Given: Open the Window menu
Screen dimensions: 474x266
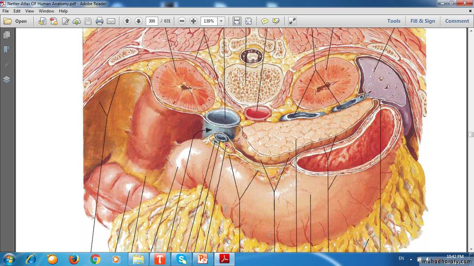Looking at the screenshot, I should pos(46,11).
